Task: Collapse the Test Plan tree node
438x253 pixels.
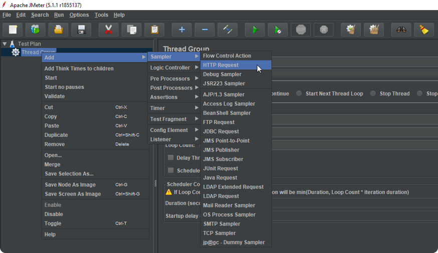Action: tap(5, 43)
